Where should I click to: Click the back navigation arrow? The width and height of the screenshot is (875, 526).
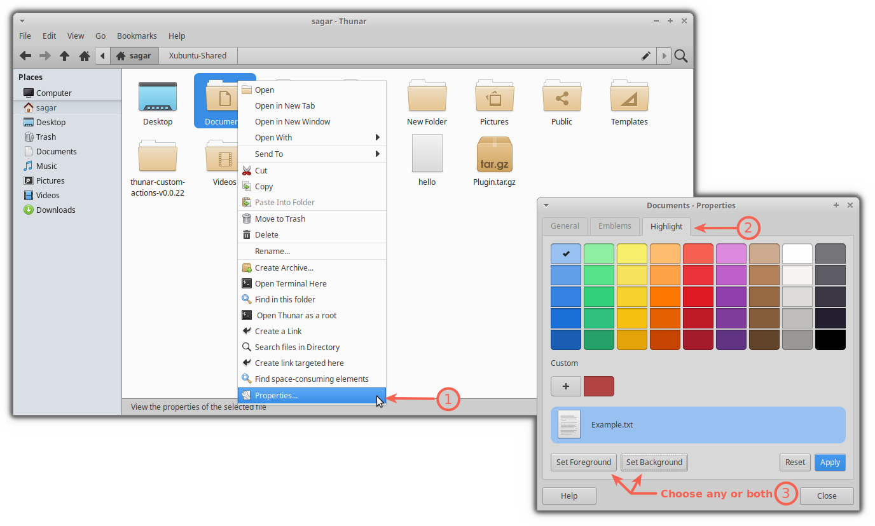tap(25, 56)
